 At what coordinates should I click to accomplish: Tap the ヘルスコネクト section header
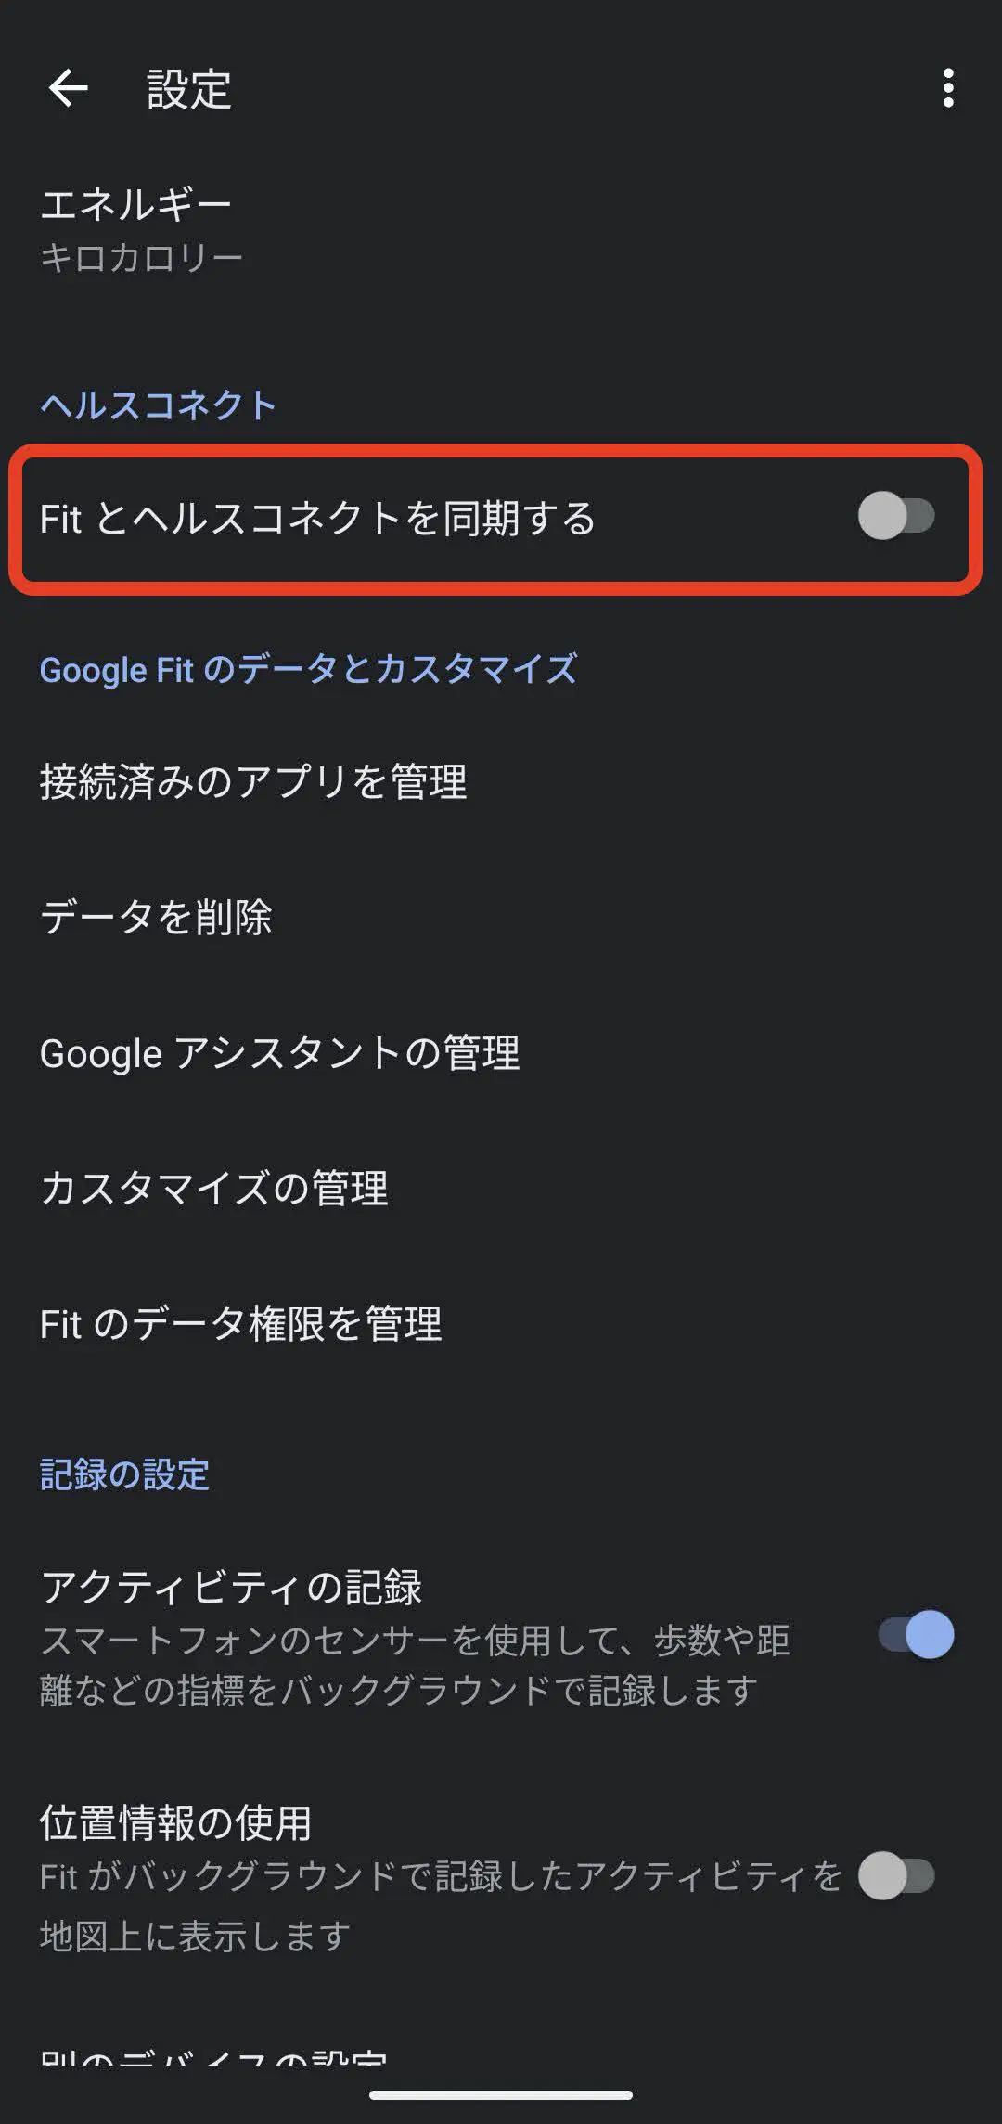pyautogui.click(x=158, y=405)
